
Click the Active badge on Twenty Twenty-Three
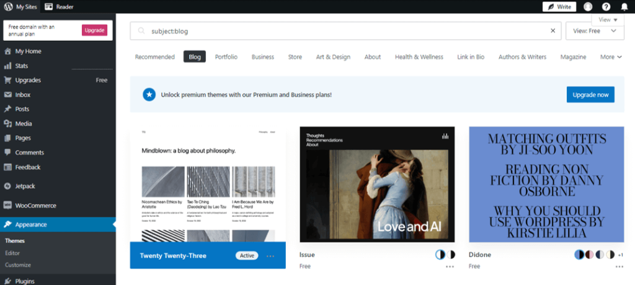click(x=247, y=255)
